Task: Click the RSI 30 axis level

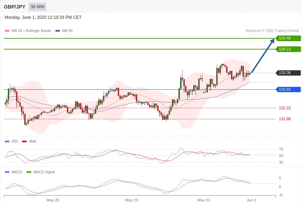Action: point(281,162)
